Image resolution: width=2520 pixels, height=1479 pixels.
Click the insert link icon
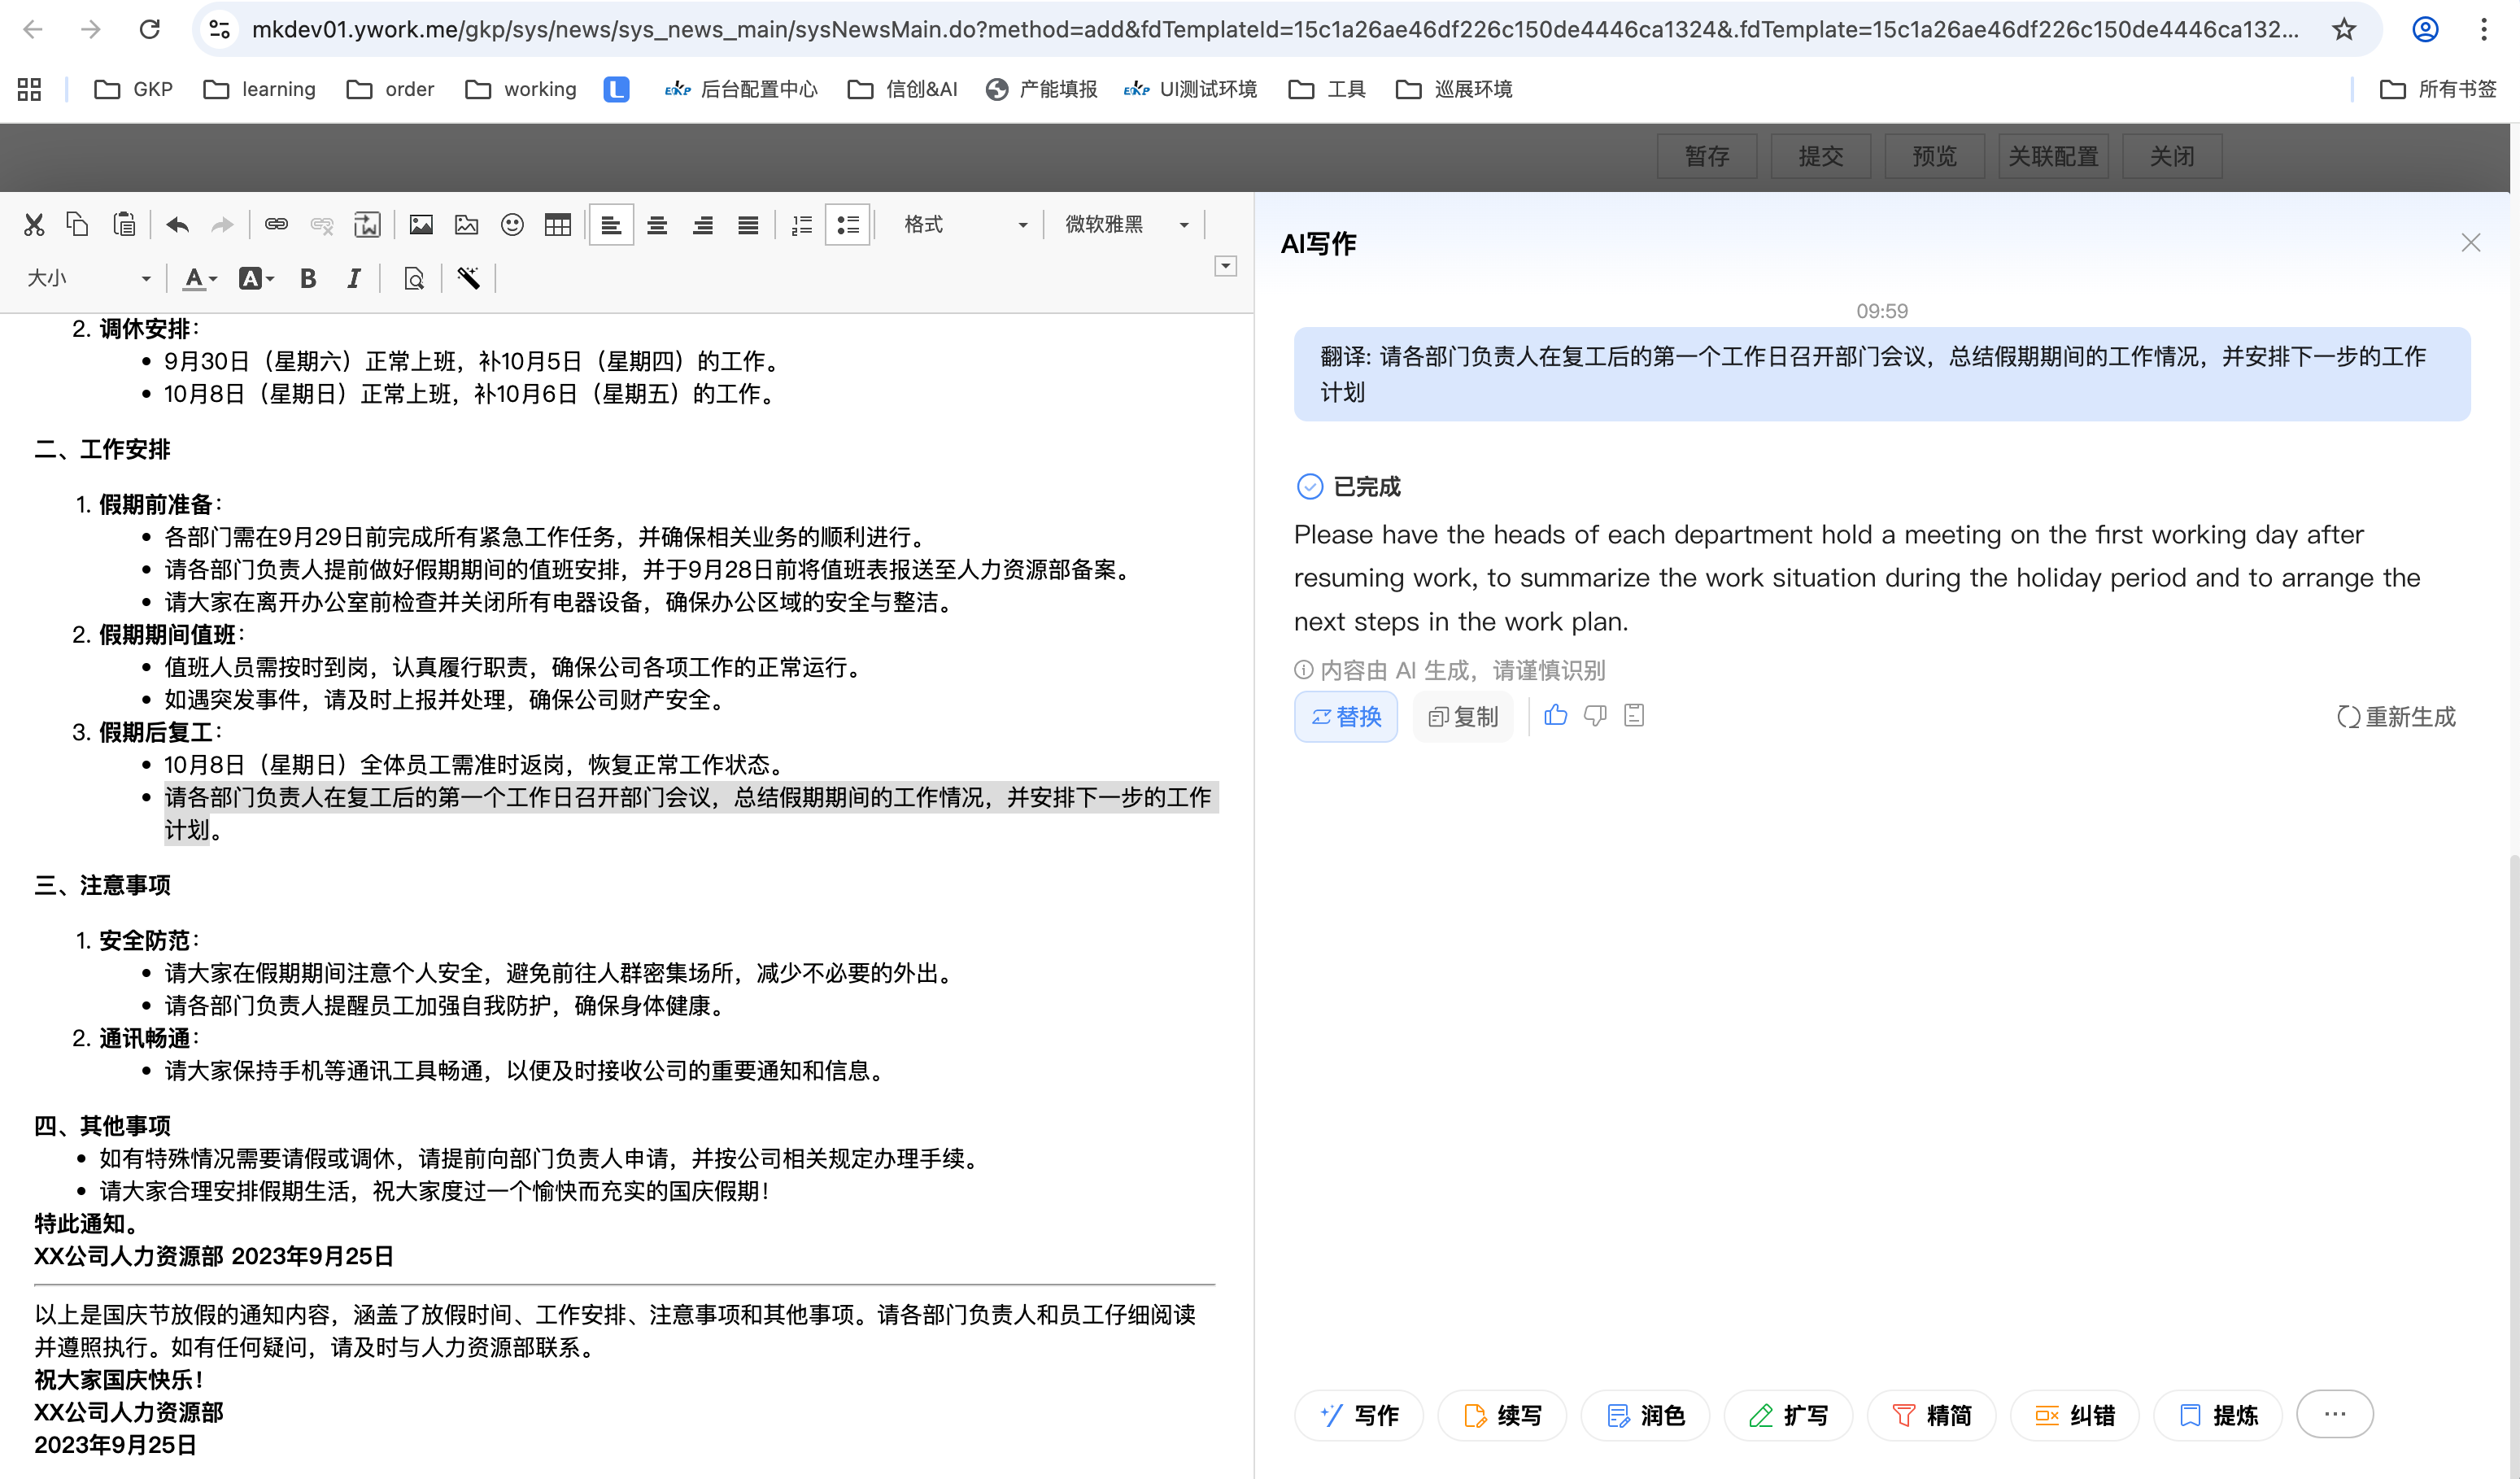(x=276, y=225)
